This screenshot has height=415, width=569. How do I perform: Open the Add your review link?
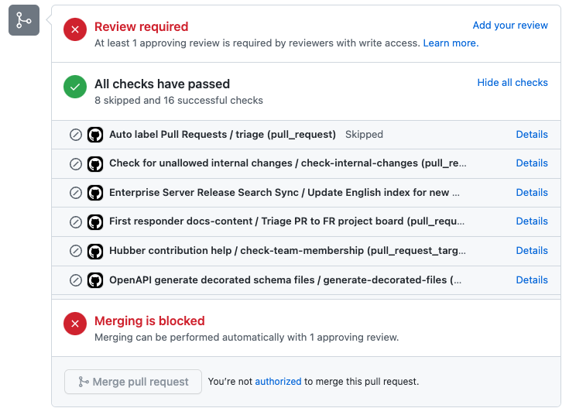coord(509,26)
